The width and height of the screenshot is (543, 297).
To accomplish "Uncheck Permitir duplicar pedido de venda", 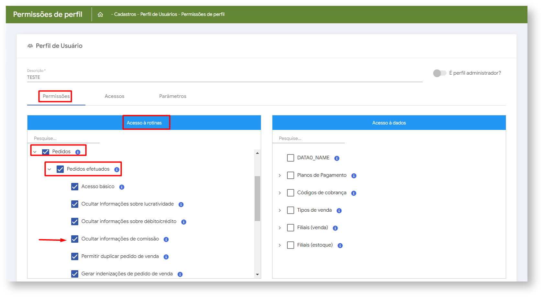I will pyautogui.click(x=75, y=257).
